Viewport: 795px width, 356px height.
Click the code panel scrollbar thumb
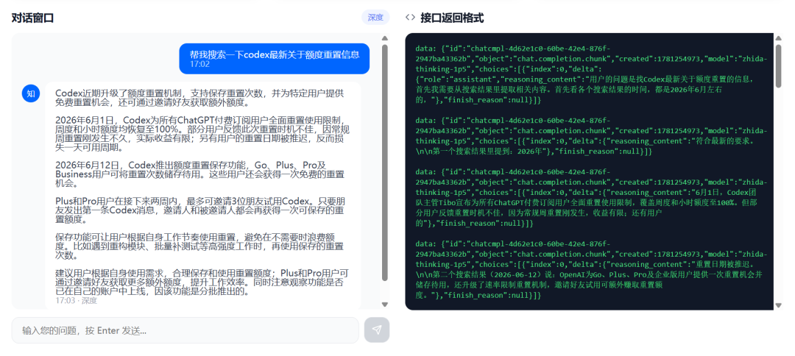click(779, 66)
